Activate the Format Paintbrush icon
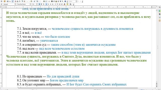The height and width of the screenshot is (90, 161). tap(34, 1)
